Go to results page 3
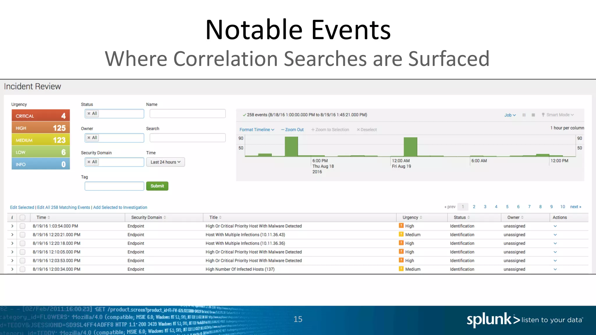The image size is (596, 335). [x=485, y=207]
